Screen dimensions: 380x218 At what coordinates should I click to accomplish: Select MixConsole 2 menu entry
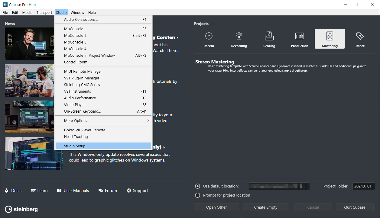[103, 35]
